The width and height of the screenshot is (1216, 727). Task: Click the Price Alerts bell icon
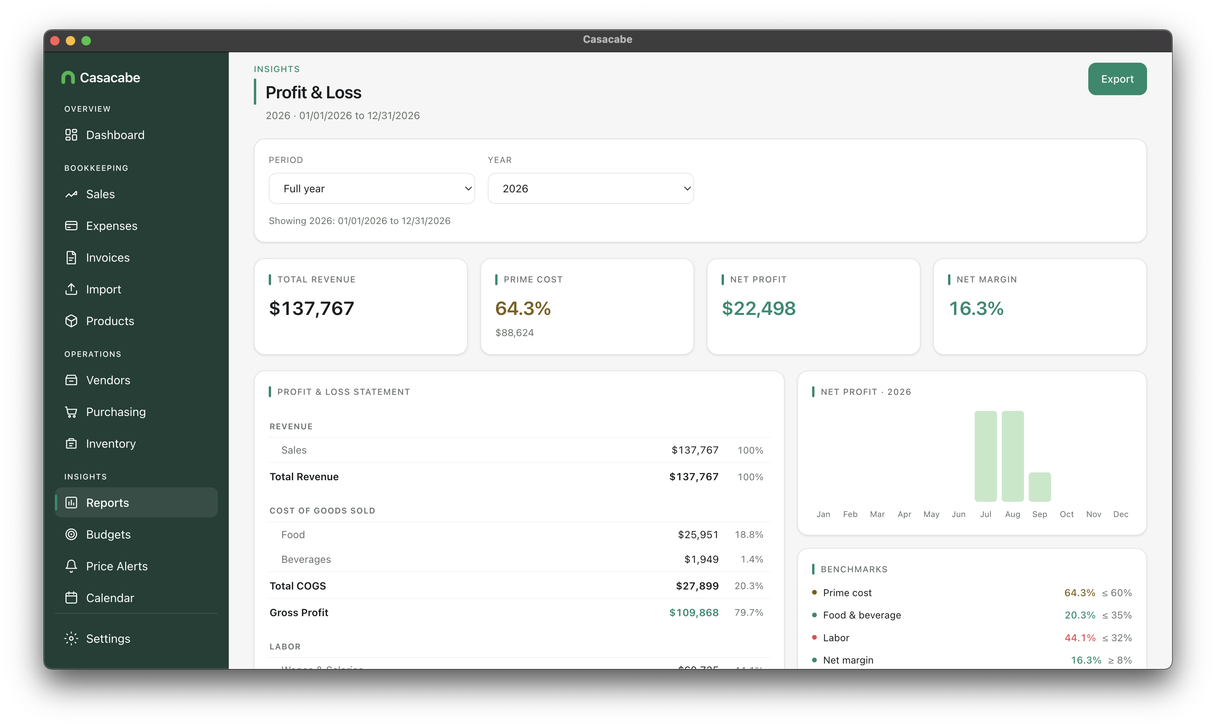point(71,566)
